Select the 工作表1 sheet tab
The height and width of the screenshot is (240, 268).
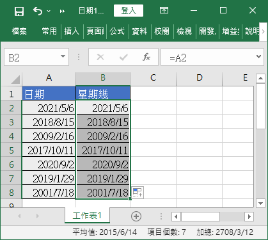[x=87, y=216]
